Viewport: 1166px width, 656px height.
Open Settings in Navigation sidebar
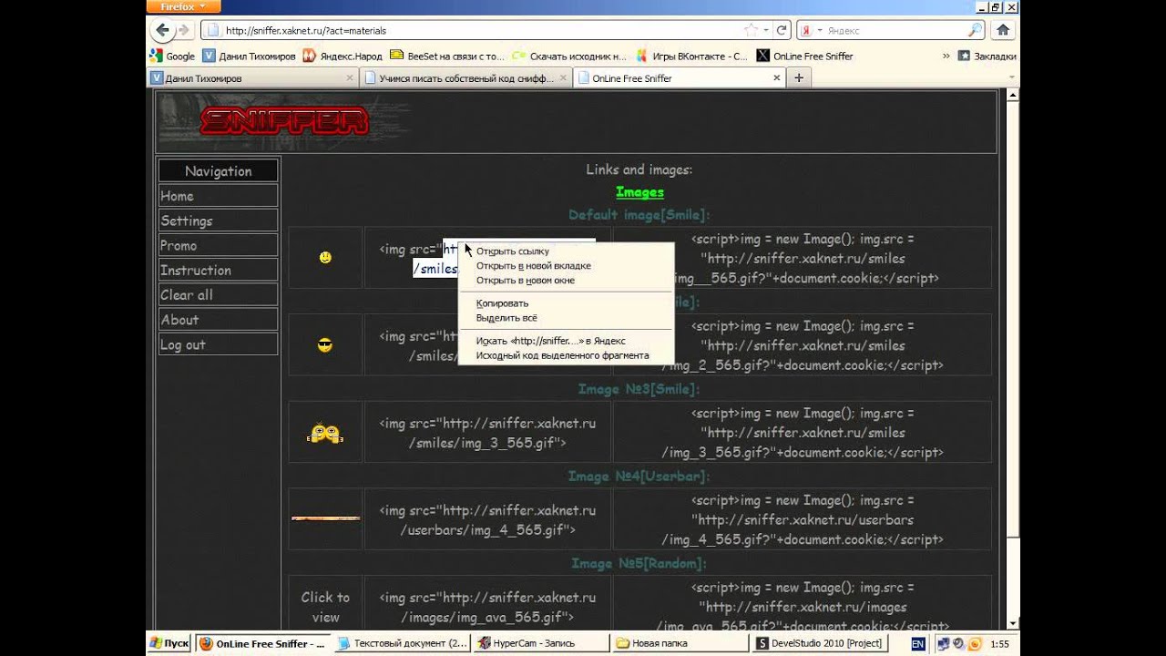[x=218, y=220]
